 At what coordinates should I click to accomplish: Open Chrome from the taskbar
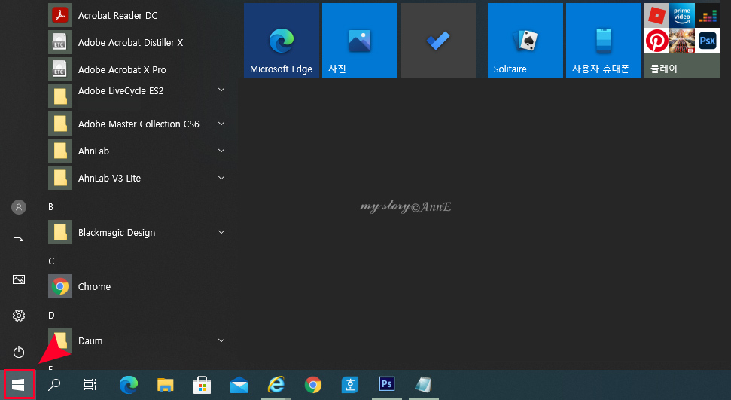pyautogui.click(x=313, y=385)
